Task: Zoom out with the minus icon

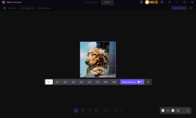Action: tap(163, 110)
